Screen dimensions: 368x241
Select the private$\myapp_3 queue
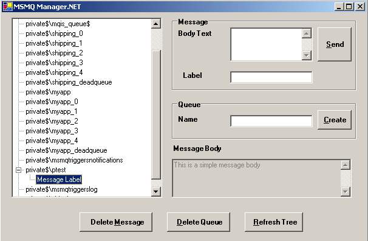pos(52,131)
